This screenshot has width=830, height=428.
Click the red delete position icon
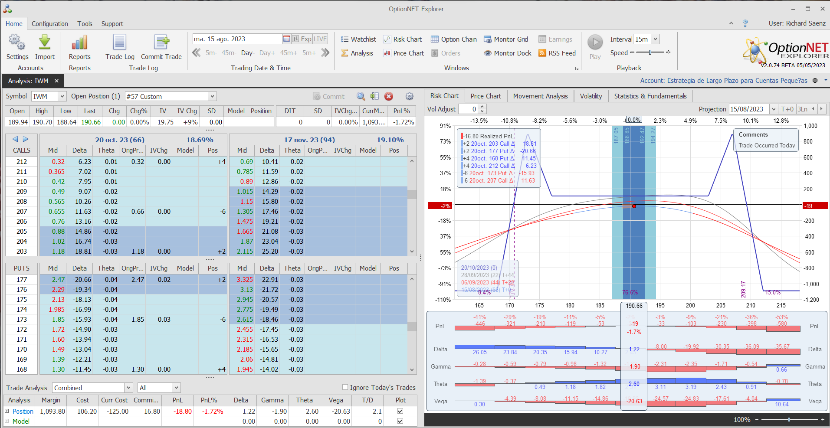pyautogui.click(x=389, y=96)
